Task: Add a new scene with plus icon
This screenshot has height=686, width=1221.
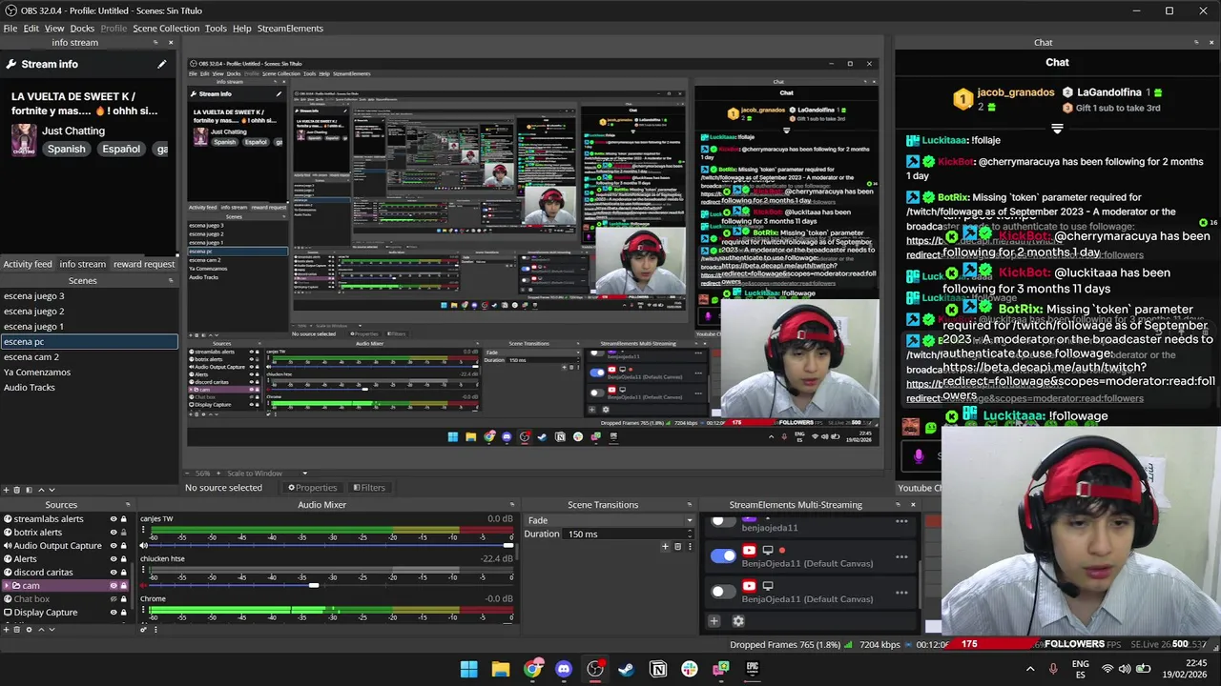Action: pos(6,490)
